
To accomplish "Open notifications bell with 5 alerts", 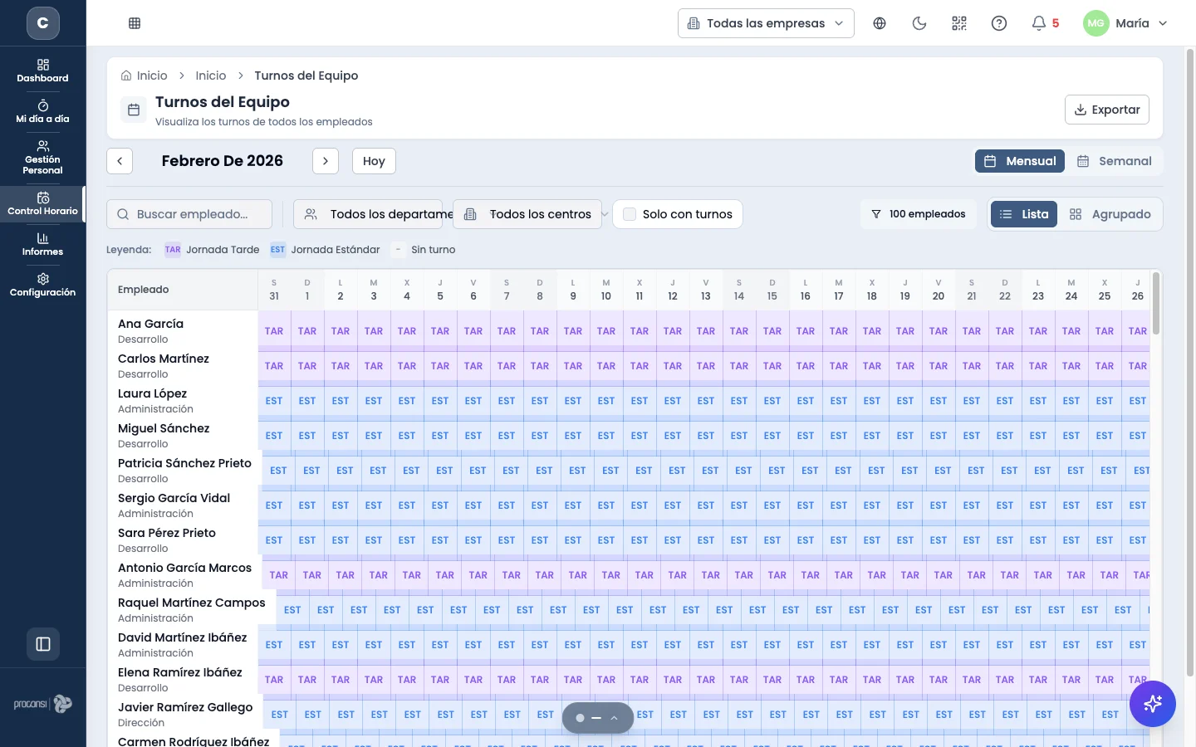I will click(1044, 23).
